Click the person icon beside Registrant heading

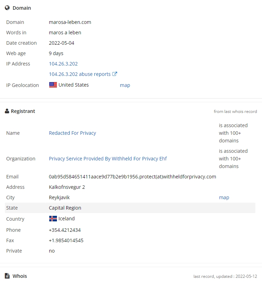coord(7,111)
